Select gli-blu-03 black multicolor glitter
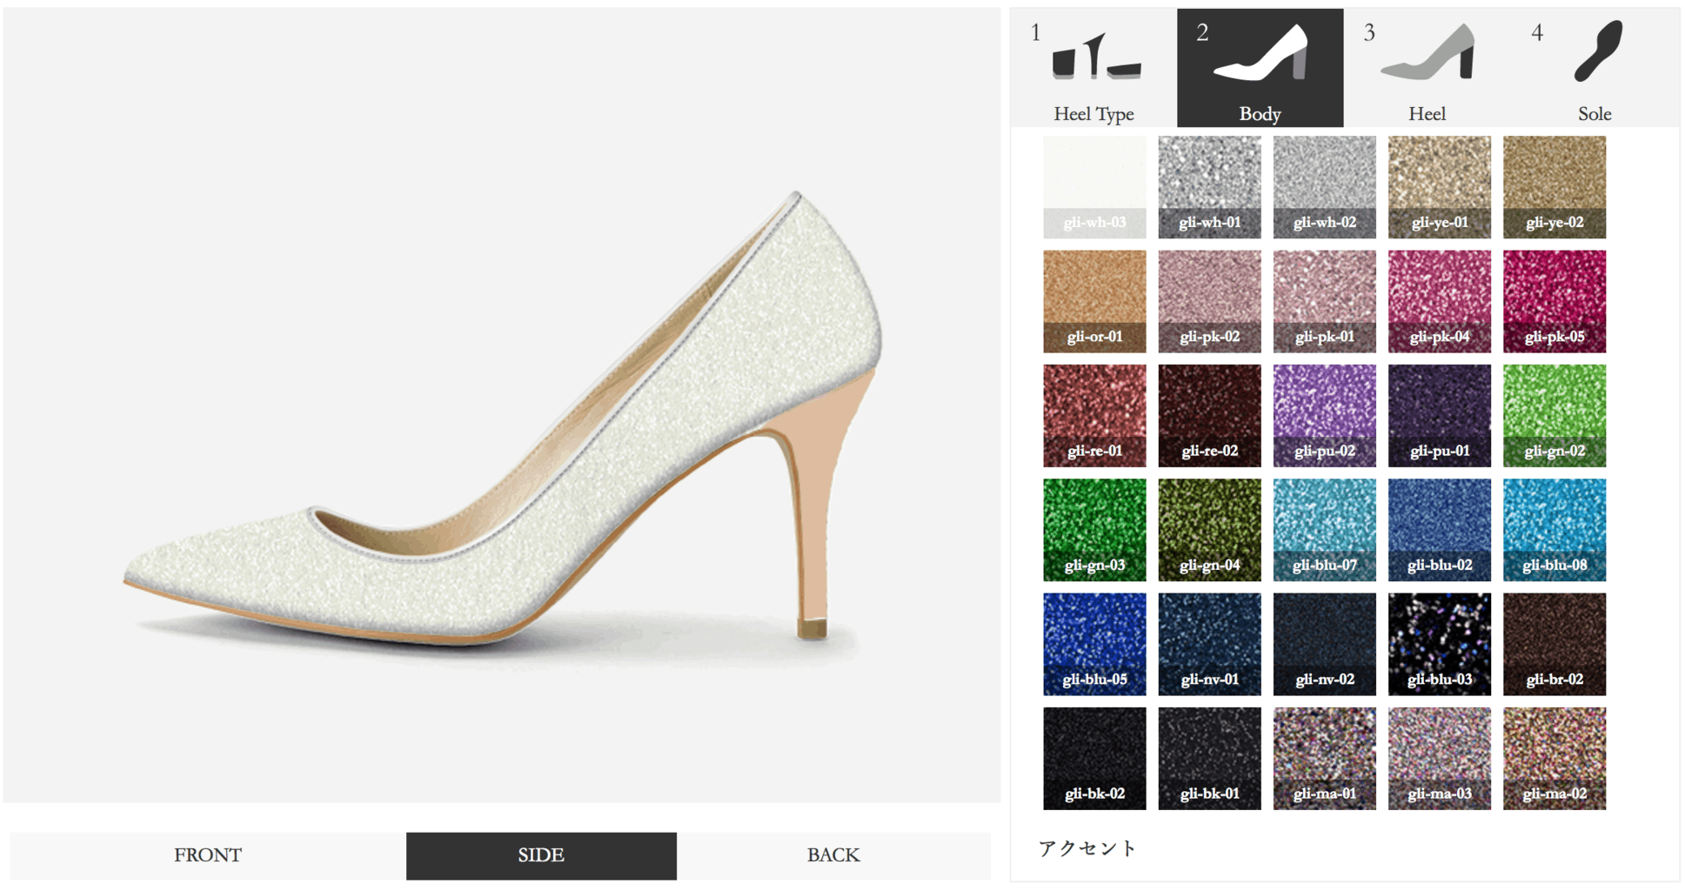Screen dimensions: 1685x891 [1439, 644]
